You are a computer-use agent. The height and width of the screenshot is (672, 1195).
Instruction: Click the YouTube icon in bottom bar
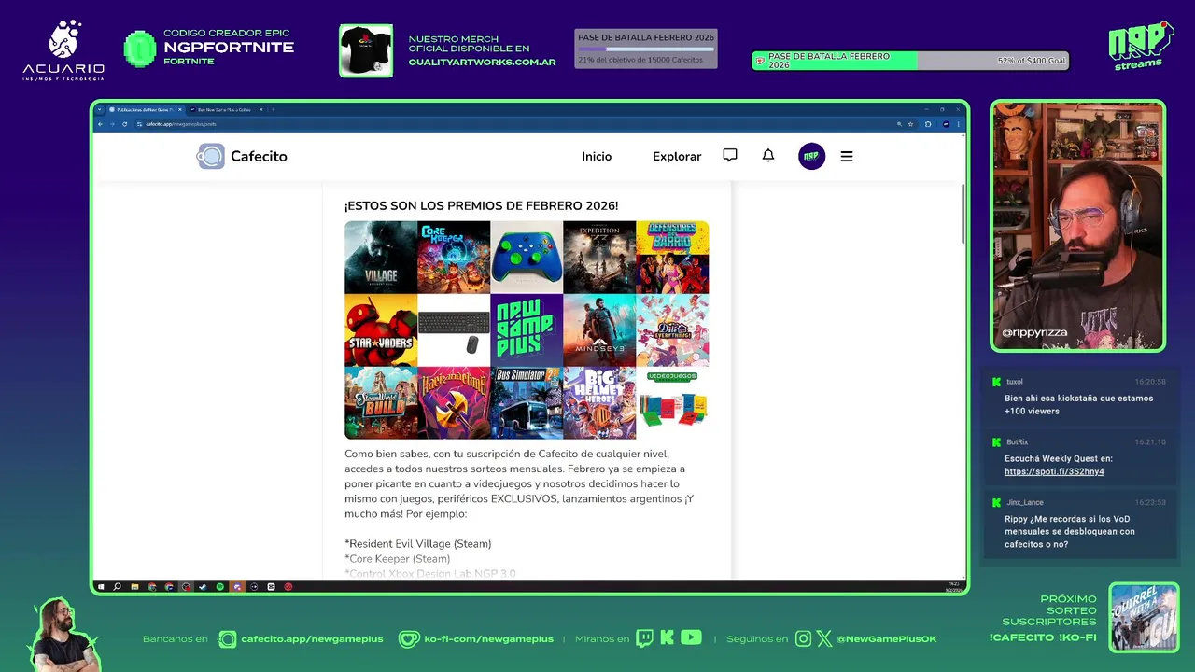[691, 638]
